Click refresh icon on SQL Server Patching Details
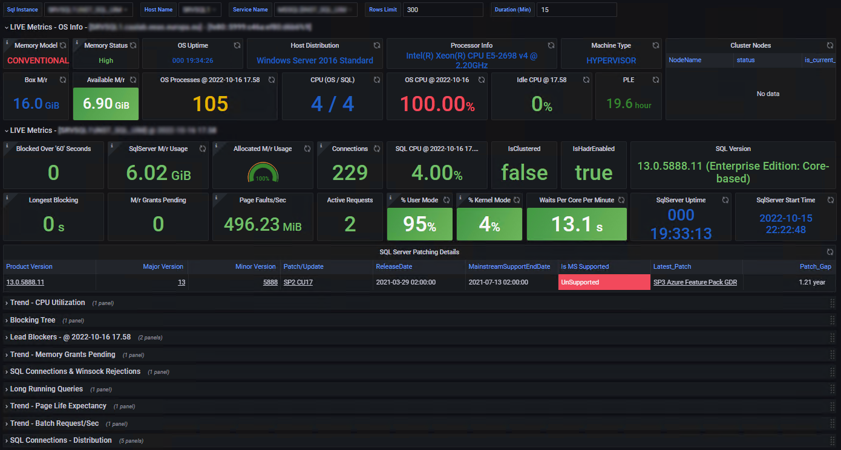 (x=830, y=252)
